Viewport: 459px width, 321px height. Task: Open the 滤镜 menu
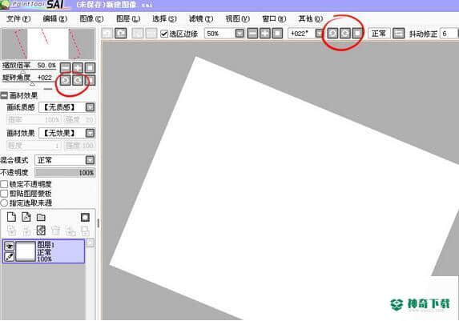[x=201, y=19]
